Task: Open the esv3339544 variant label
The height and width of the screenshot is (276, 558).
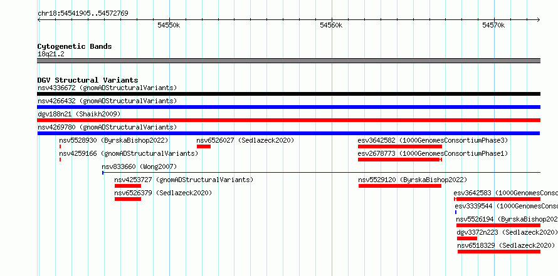Action: coord(507,206)
